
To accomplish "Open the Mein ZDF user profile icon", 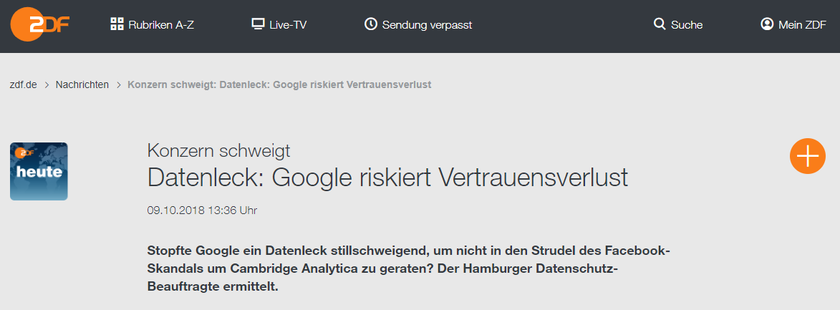I will click(767, 24).
